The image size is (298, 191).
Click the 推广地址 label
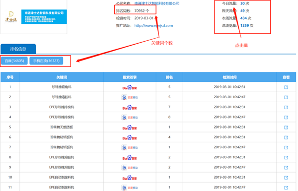[124, 25]
